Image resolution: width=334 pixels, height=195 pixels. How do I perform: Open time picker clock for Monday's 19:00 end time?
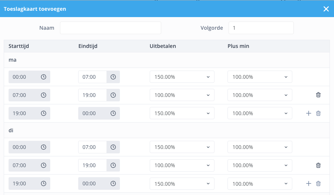pos(113,95)
